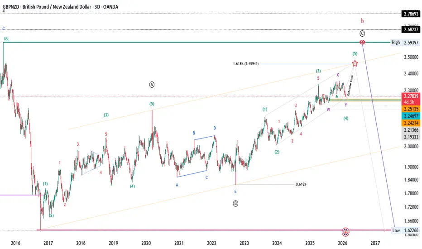Click the circled A wave label
The width and height of the screenshot is (422, 249).
152,85
